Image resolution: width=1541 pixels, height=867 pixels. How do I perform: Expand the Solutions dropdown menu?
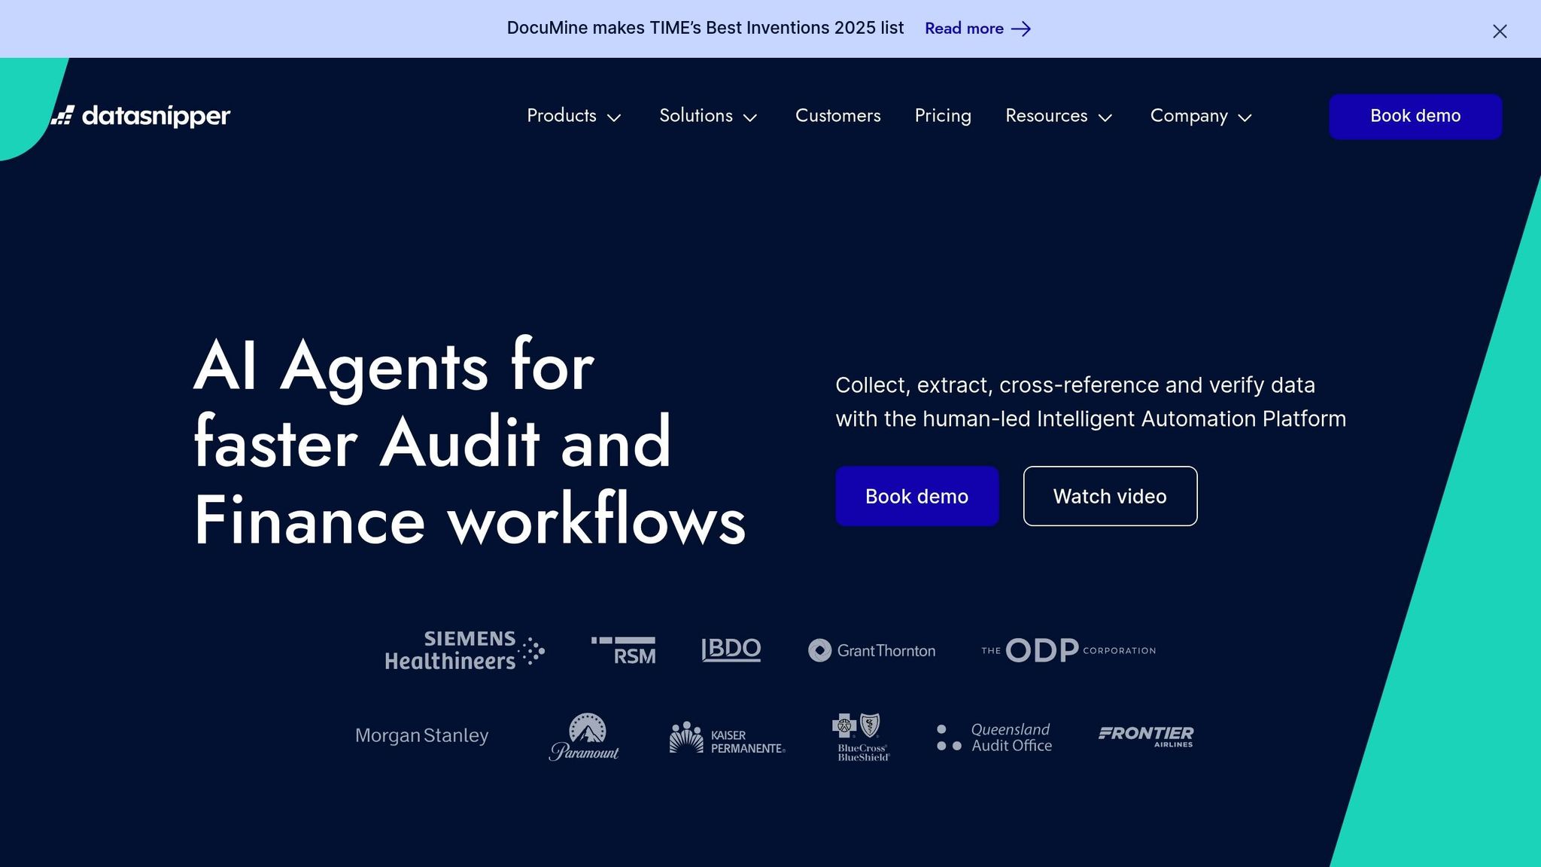pyautogui.click(x=707, y=116)
